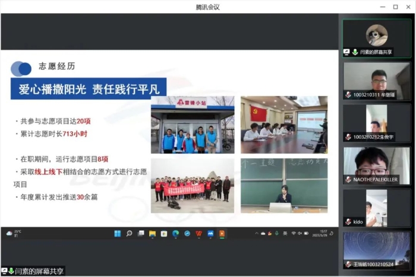Image resolution: width=416 pixels, height=277 pixels.
Task: Click muted mic icon next to 1003210212朱俊宇
Action: 348,137
